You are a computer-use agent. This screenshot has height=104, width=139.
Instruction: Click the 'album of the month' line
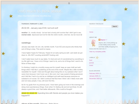[x=40, y=103]
